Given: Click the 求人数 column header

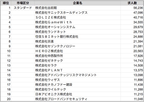Looking at the screenshot, I should tap(132, 3).
